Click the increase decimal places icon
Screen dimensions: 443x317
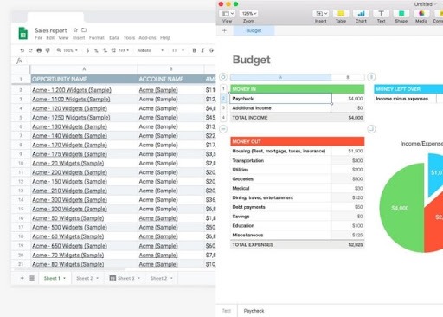pyautogui.click(x=113, y=50)
